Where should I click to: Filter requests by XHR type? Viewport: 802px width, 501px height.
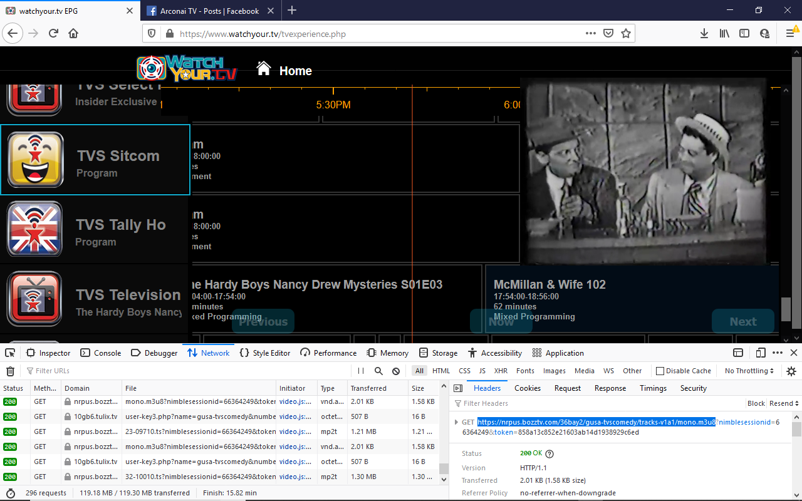tap(501, 371)
